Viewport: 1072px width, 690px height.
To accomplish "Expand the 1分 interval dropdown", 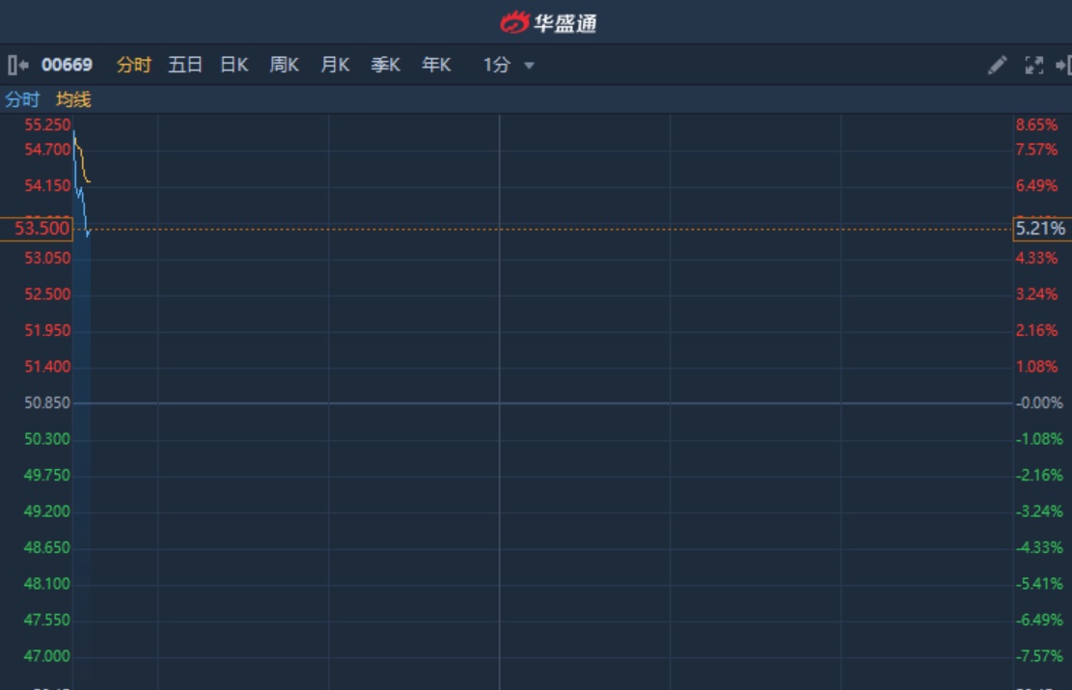I will point(509,65).
